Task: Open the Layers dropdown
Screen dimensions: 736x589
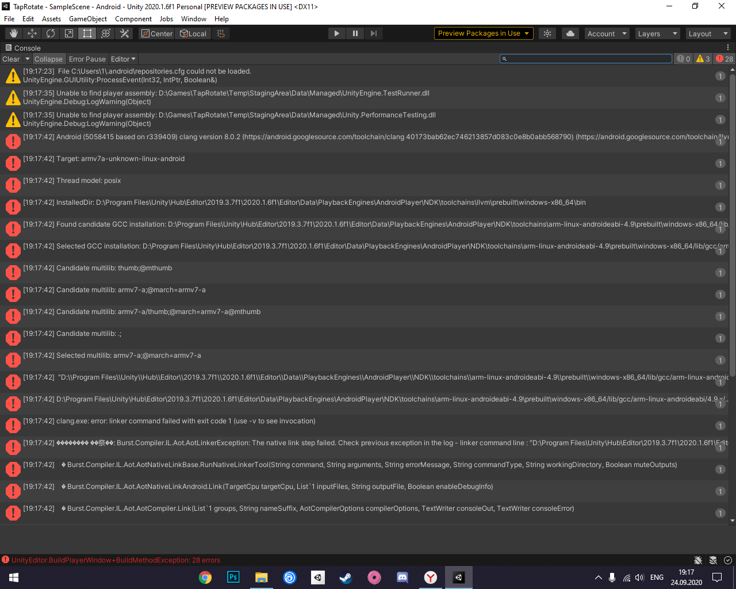Action: coord(658,33)
